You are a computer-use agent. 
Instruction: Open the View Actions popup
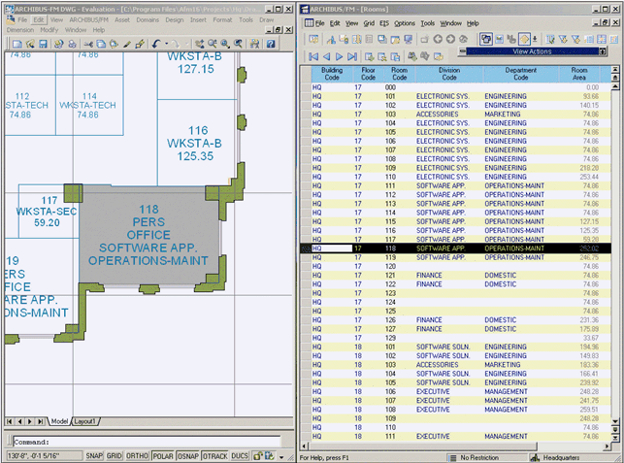[x=532, y=50]
